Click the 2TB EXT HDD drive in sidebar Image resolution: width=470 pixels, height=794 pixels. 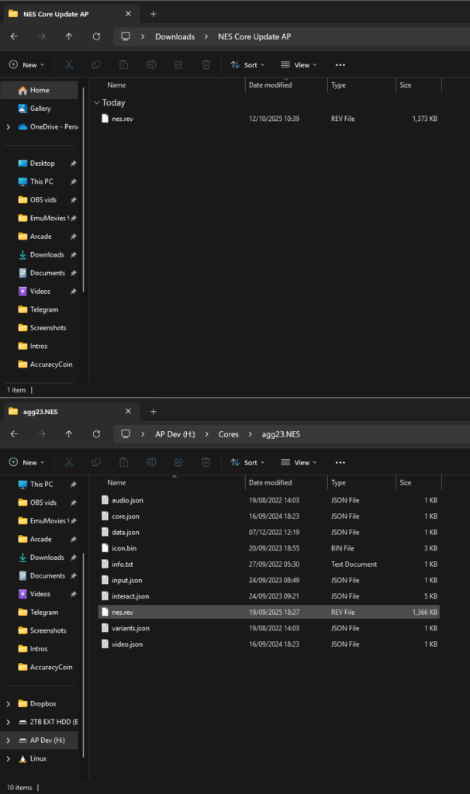(54, 722)
